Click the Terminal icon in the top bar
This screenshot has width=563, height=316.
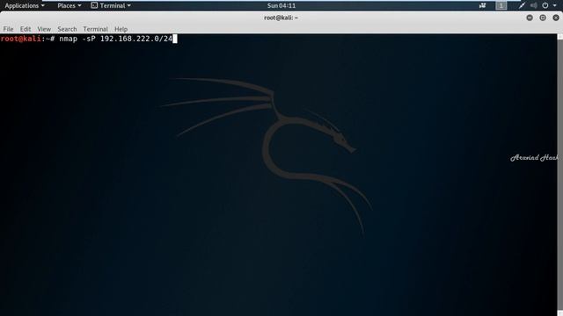click(94, 5)
